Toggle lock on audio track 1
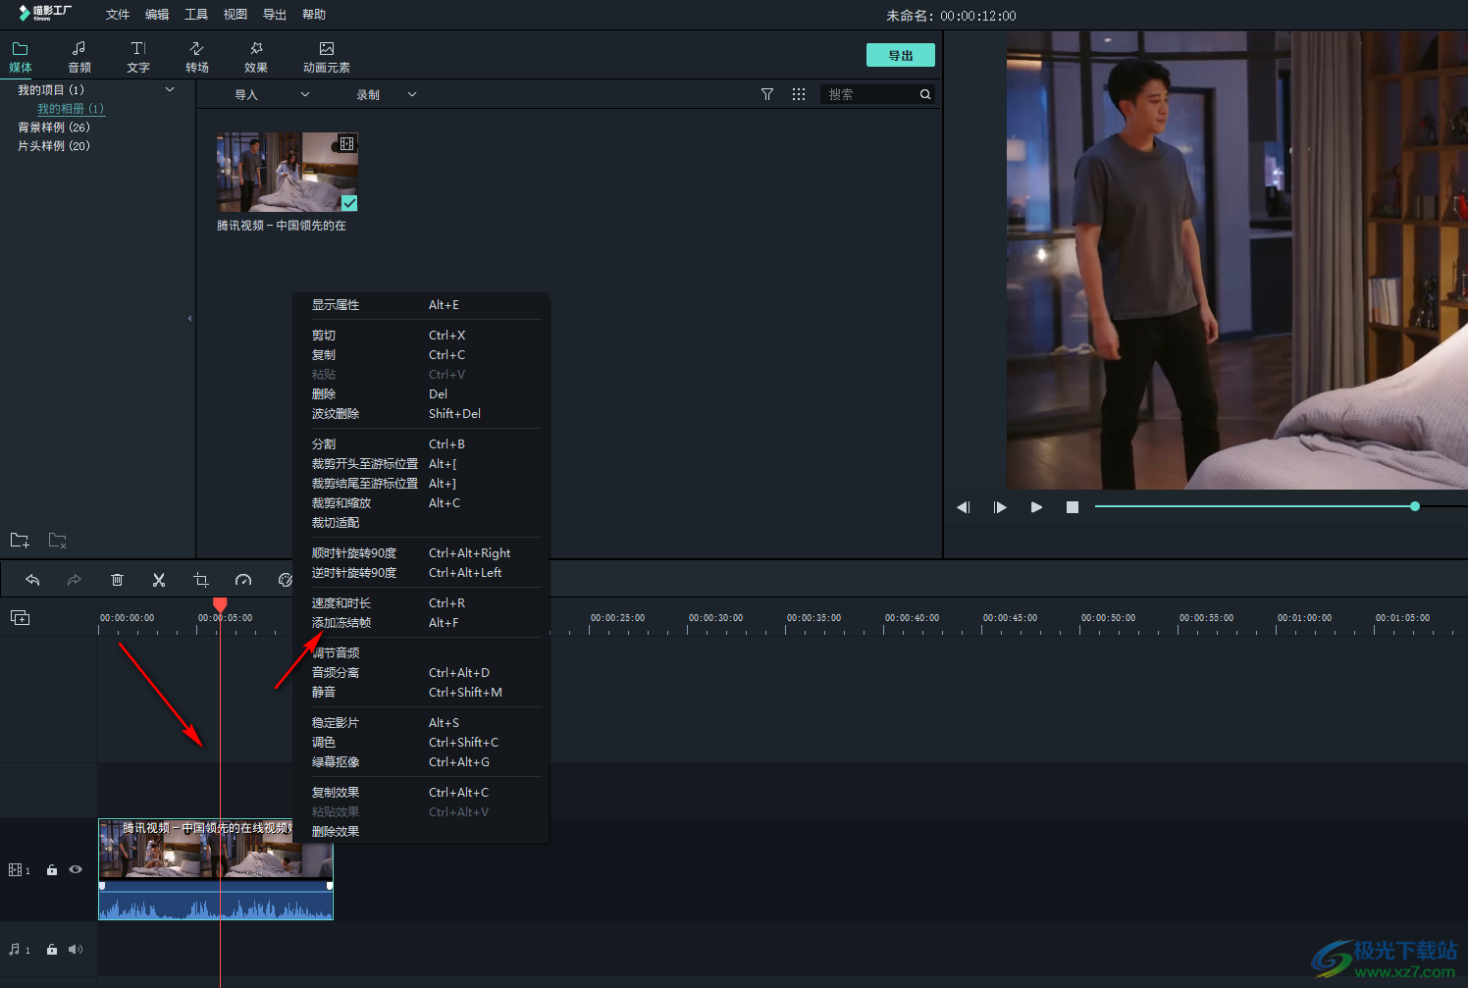The height and width of the screenshot is (988, 1468). tap(52, 950)
